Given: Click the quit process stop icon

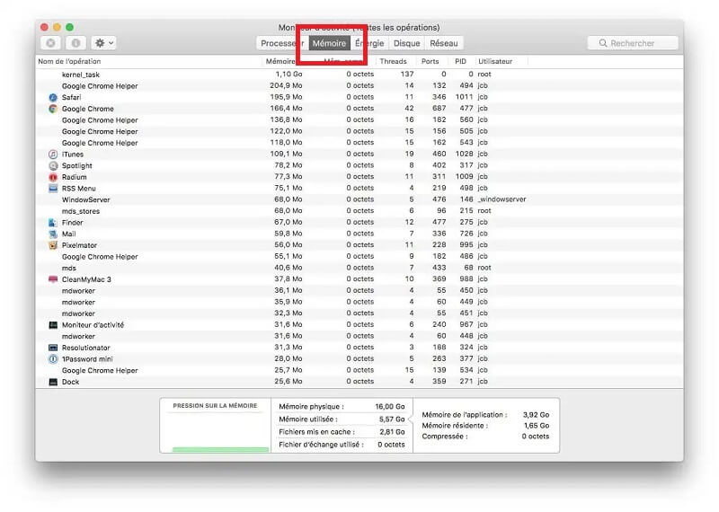Looking at the screenshot, I should coord(50,43).
